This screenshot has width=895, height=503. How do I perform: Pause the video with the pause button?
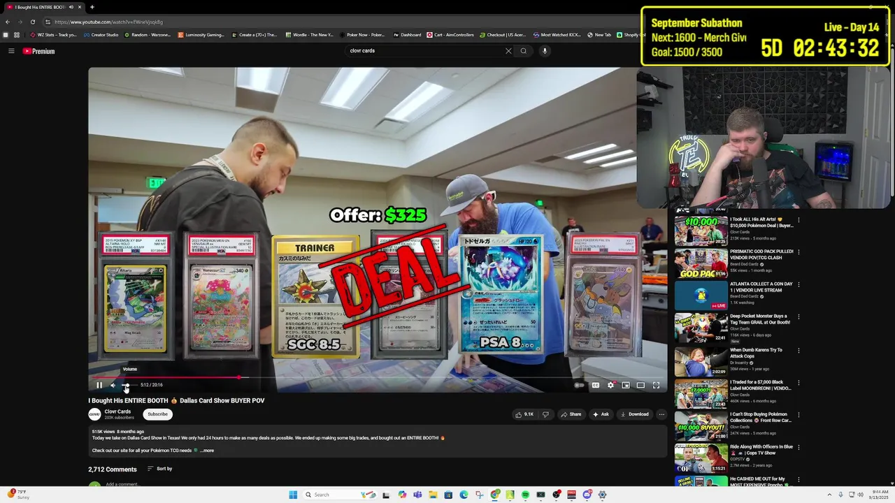tap(99, 385)
